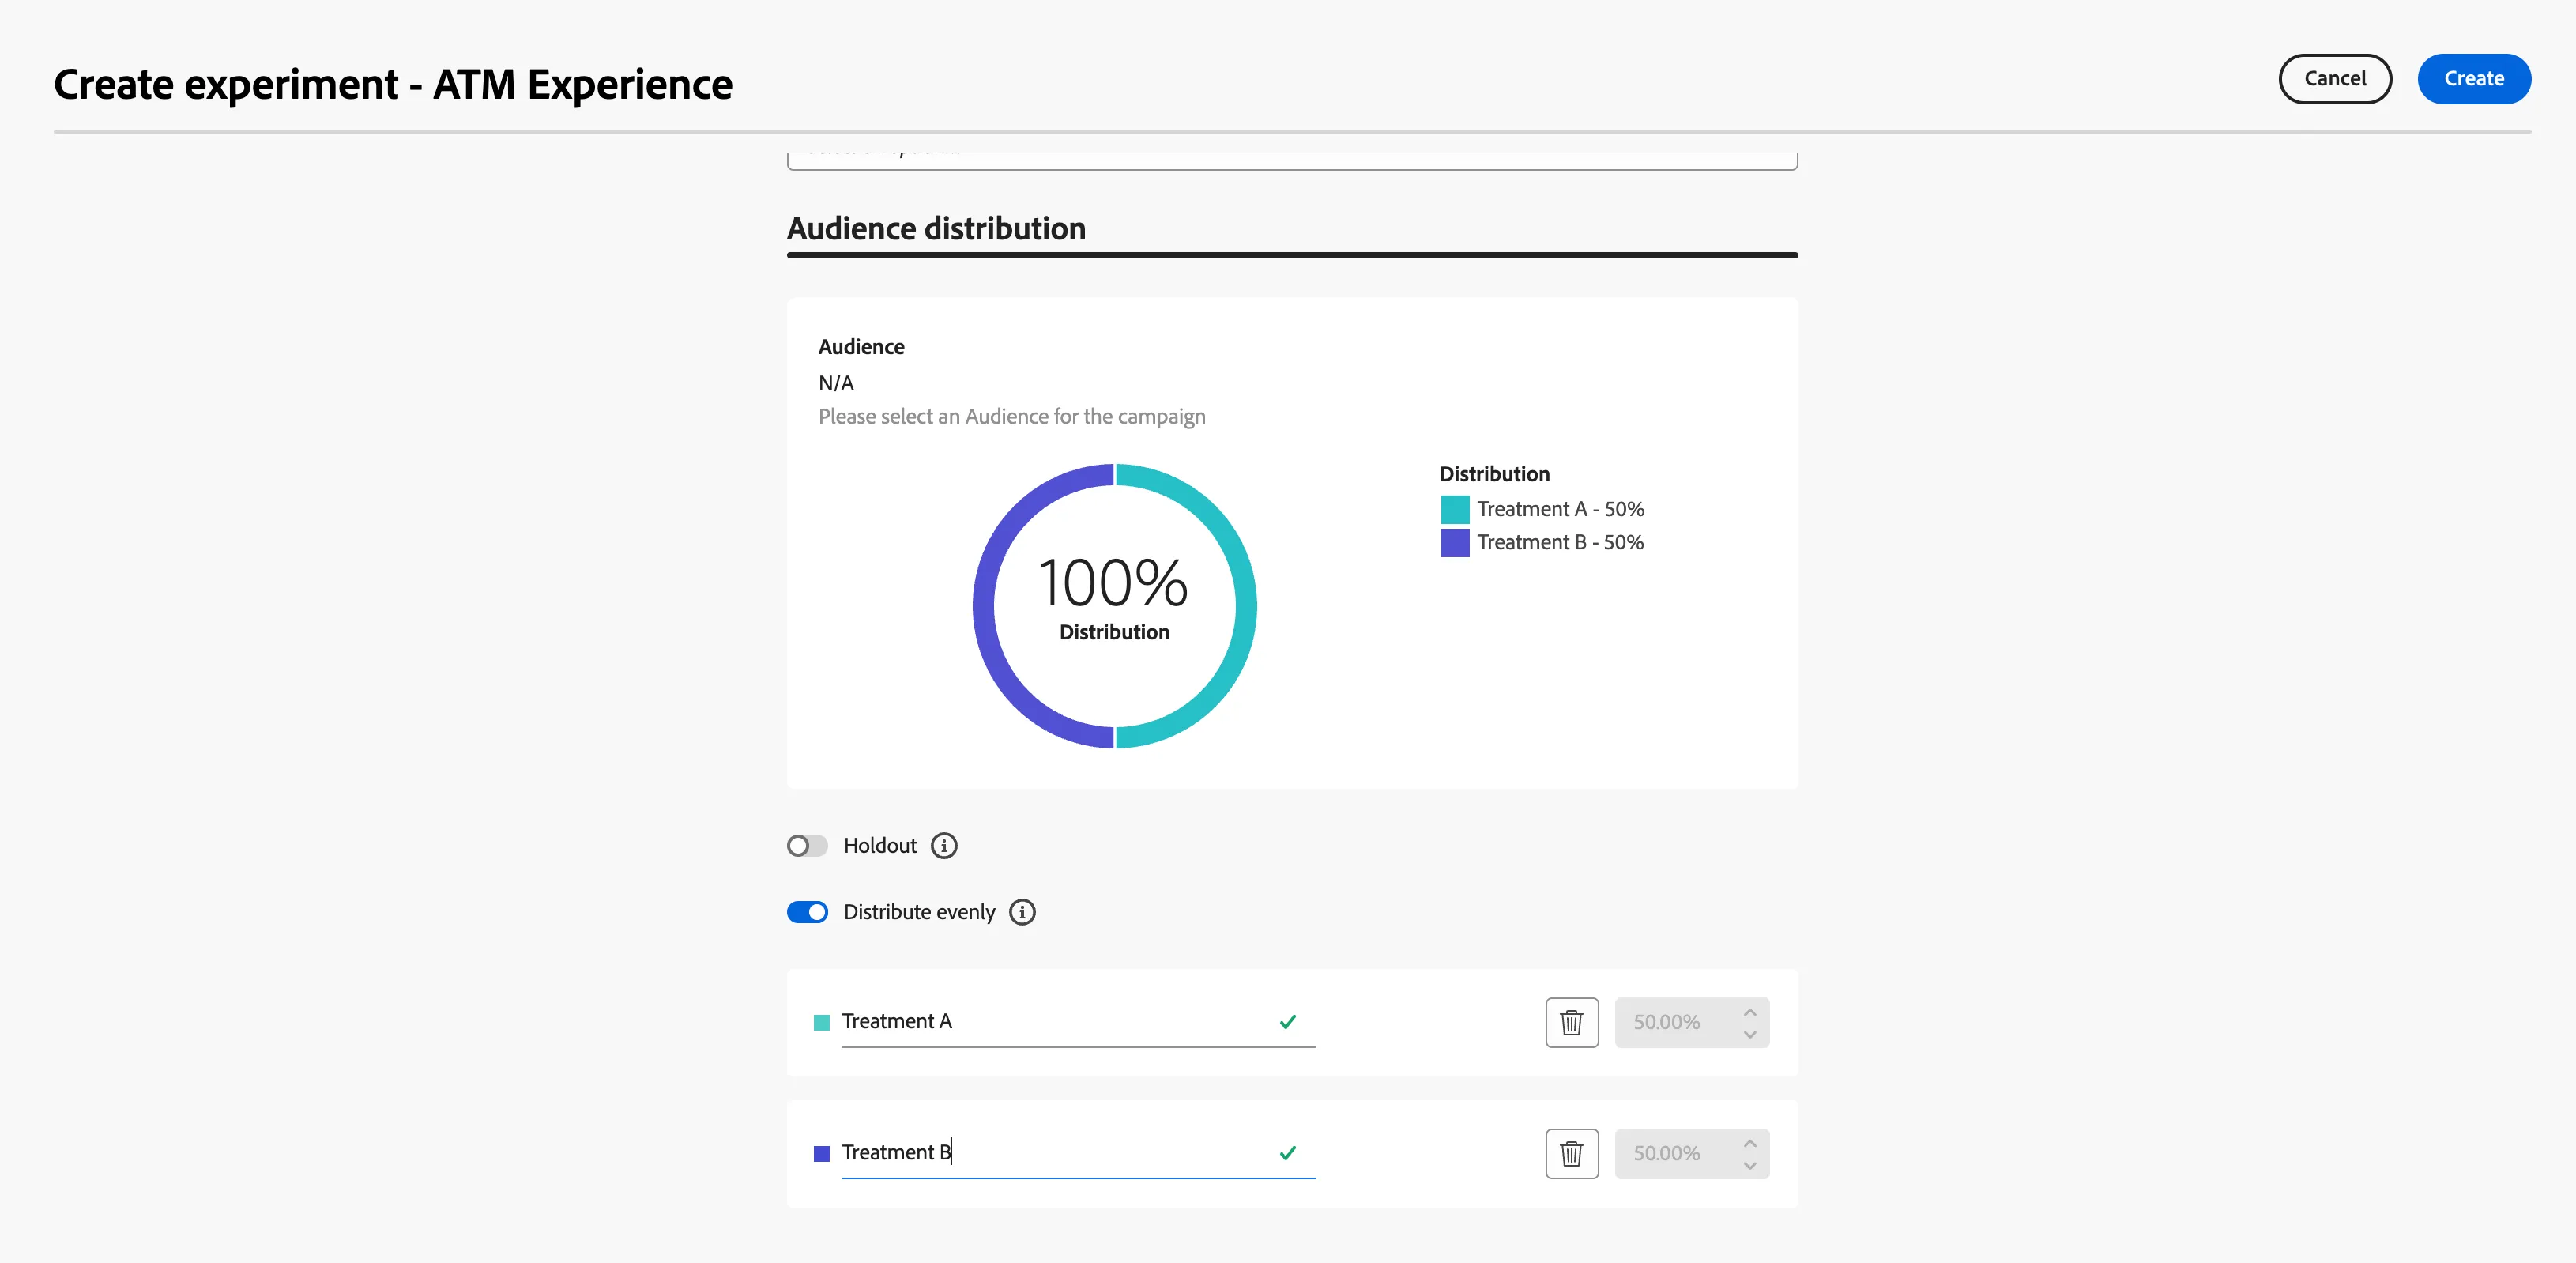The image size is (2576, 1263).
Task: Click the 'Holdout' label text
Action: click(x=880, y=846)
